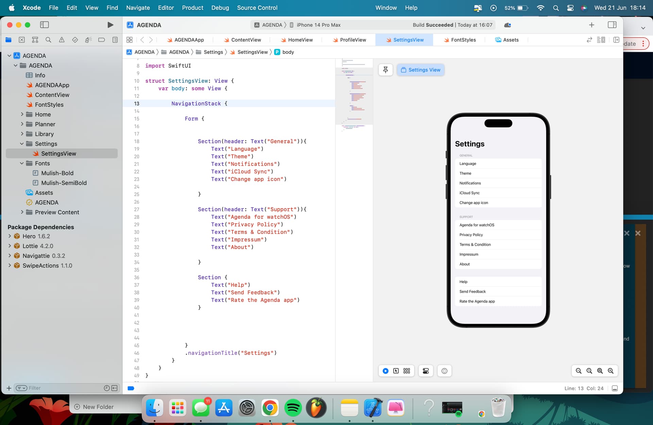Open related items grid menu
Screen dimensions: 653x425
(129, 40)
